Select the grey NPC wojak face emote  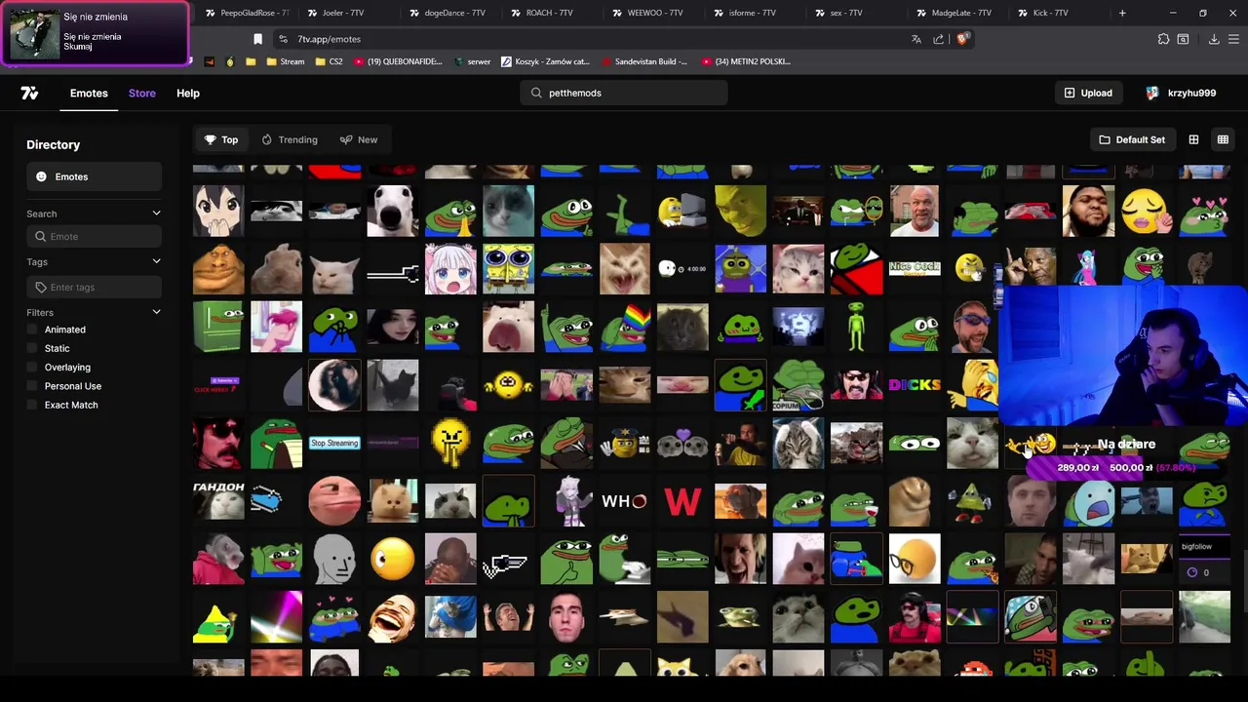[334, 559]
